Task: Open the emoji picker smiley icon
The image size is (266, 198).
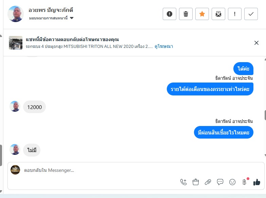Action: pyautogui.click(x=232, y=182)
